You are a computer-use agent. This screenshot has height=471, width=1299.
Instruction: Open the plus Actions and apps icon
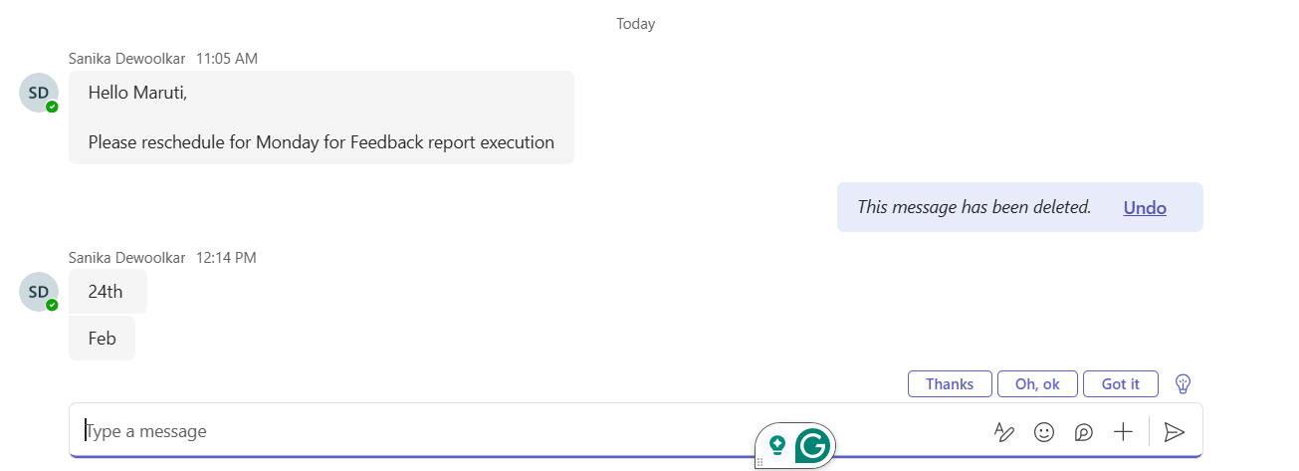click(1123, 431)
